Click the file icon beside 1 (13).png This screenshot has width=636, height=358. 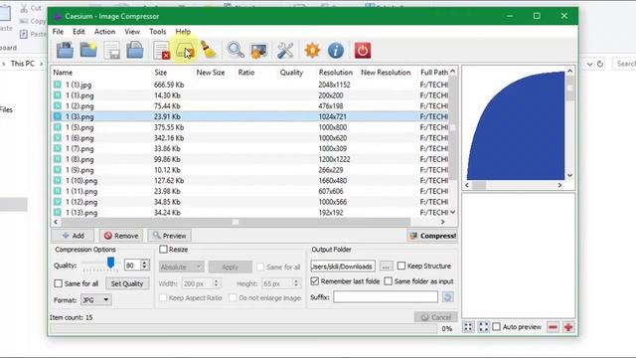pyautogui.click(x=58, y=212)
